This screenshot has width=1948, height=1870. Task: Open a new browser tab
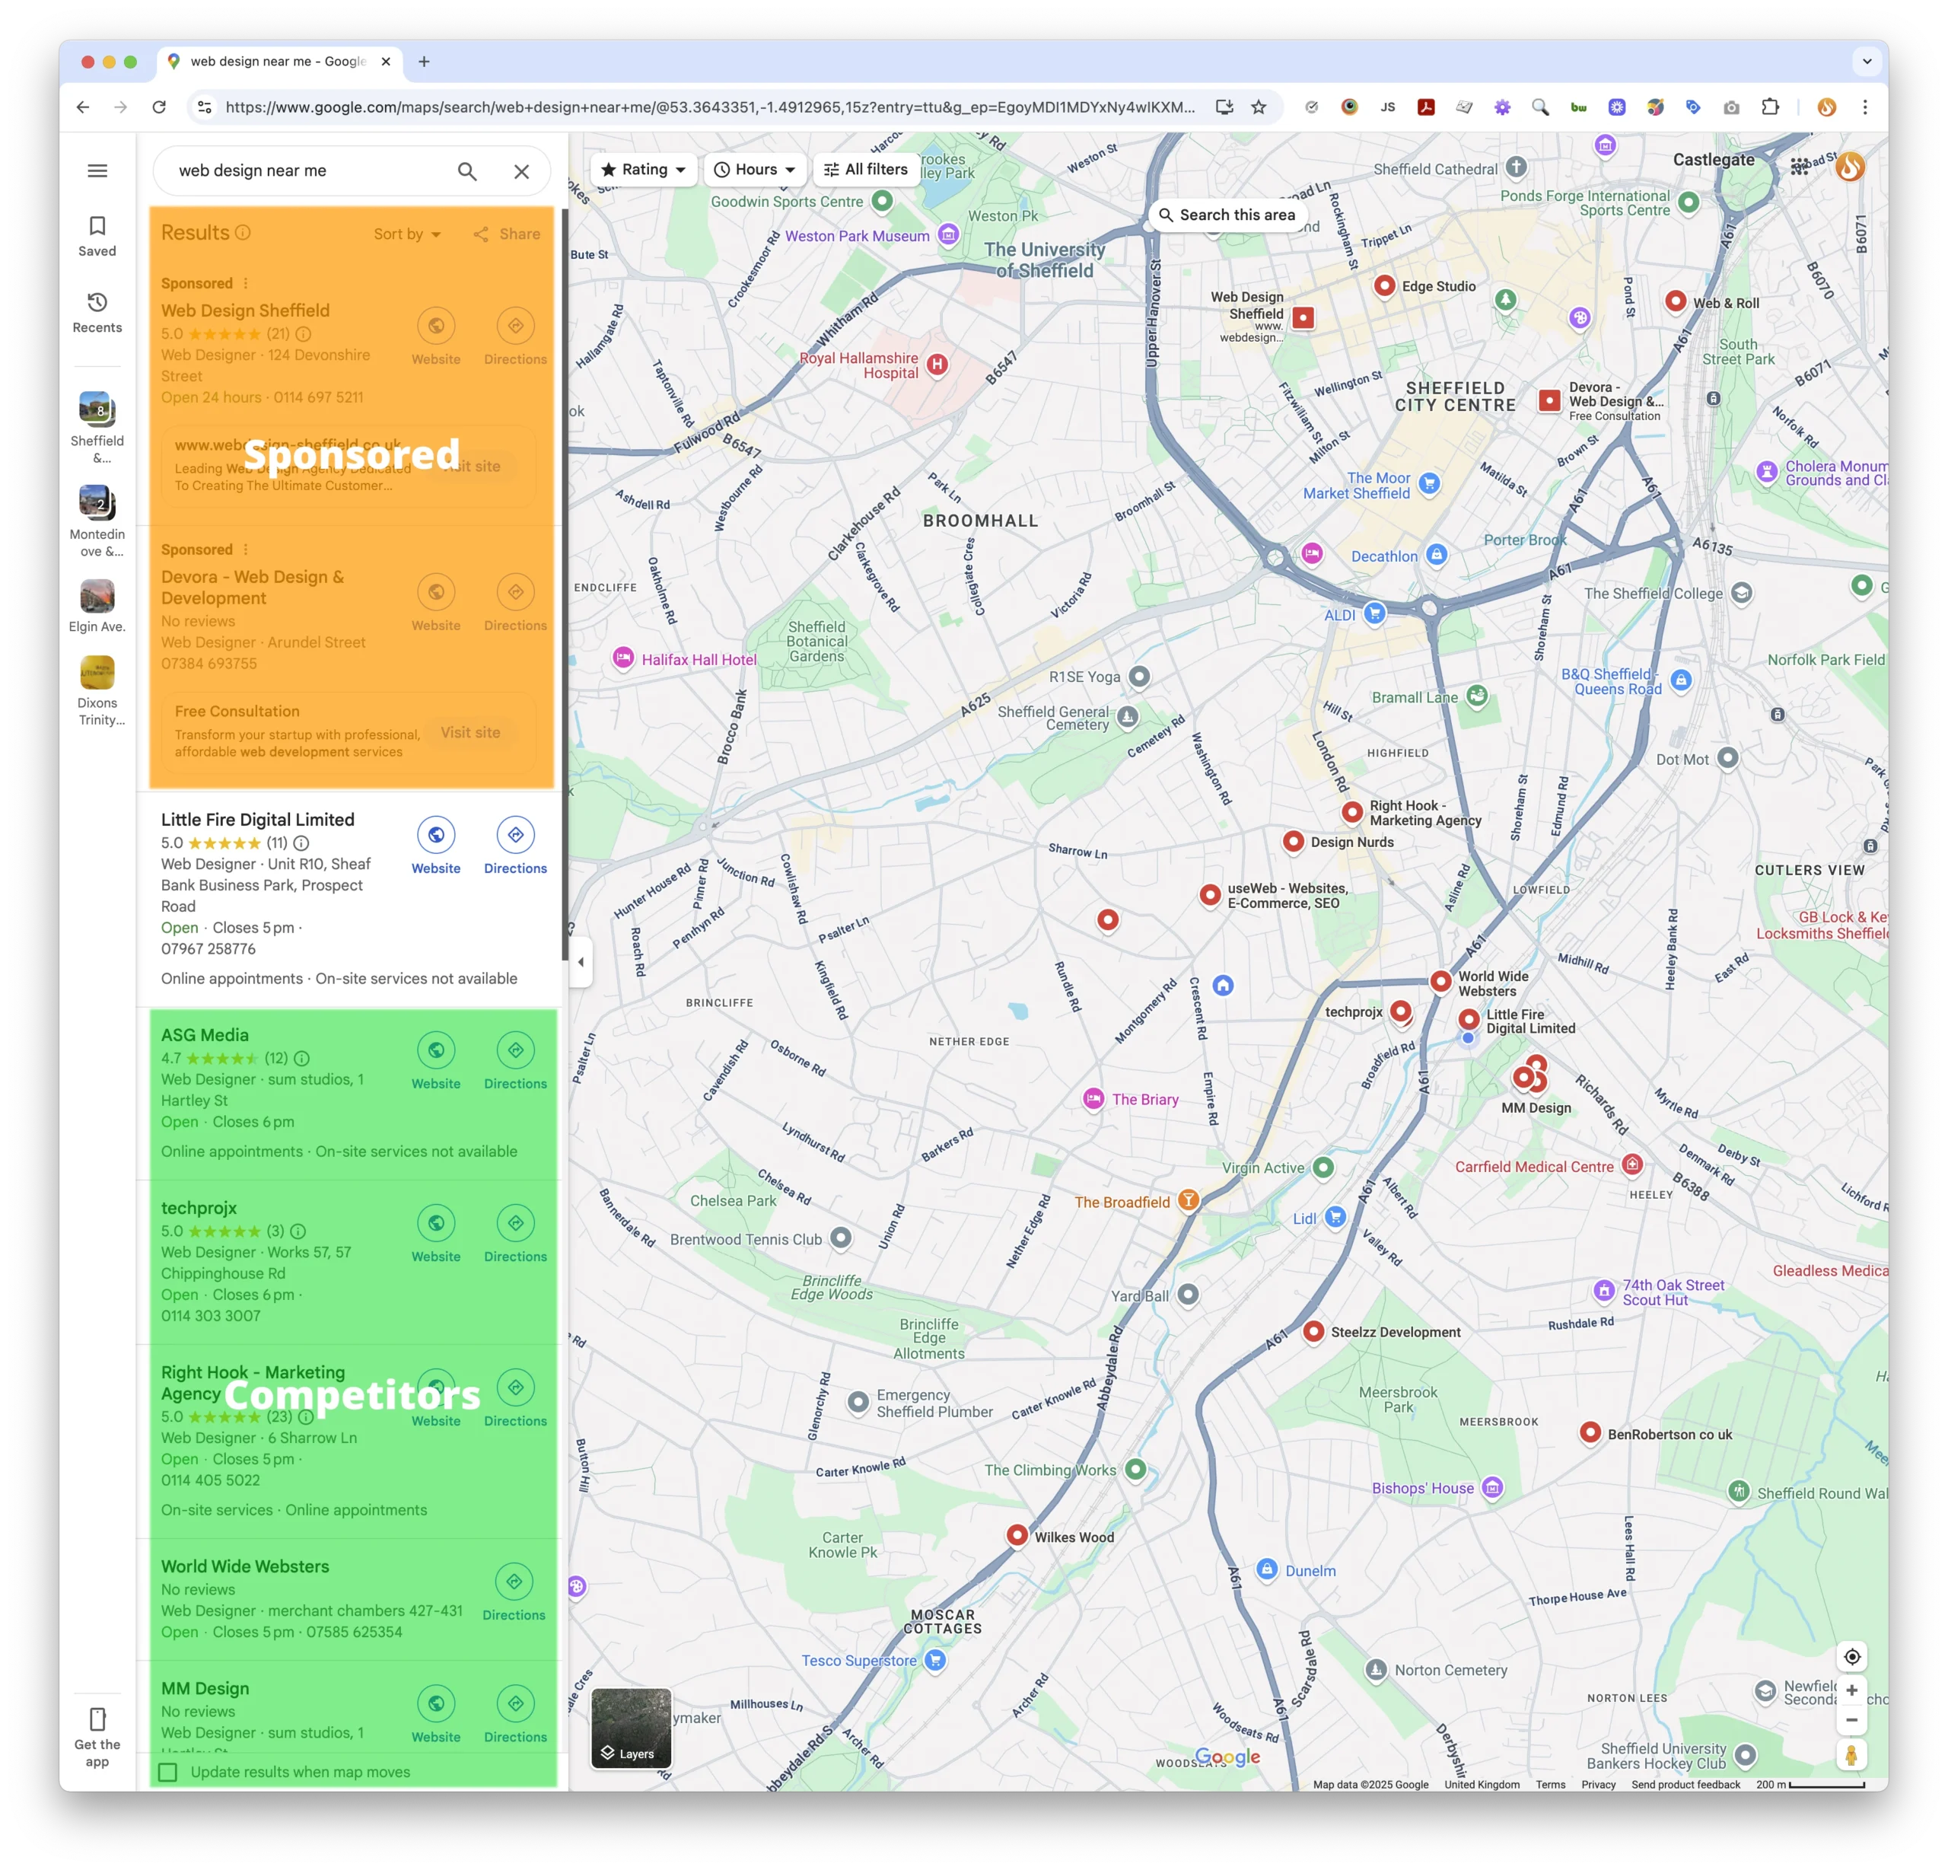pos(425,62)
